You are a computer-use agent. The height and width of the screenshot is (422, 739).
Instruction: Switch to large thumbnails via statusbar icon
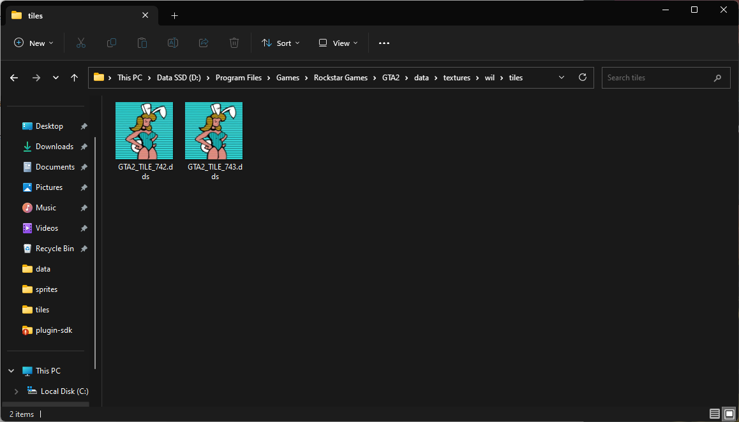coord(729,414)
